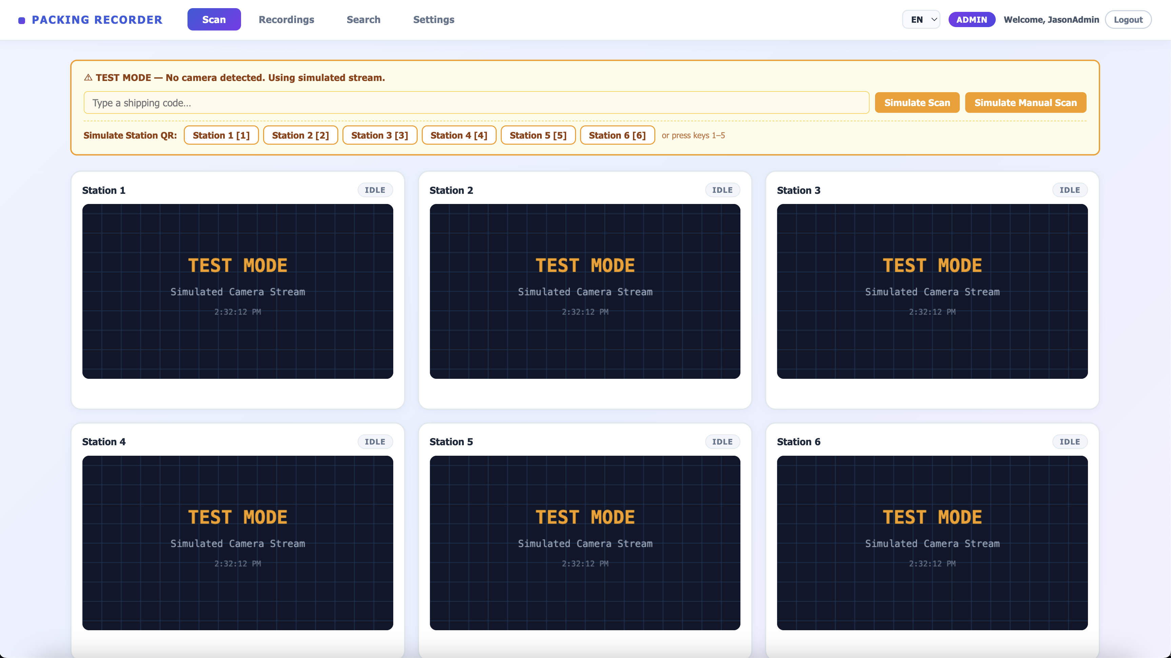Click the Station 6 card title
This screenshot has height=658, width=1171.
798,442
